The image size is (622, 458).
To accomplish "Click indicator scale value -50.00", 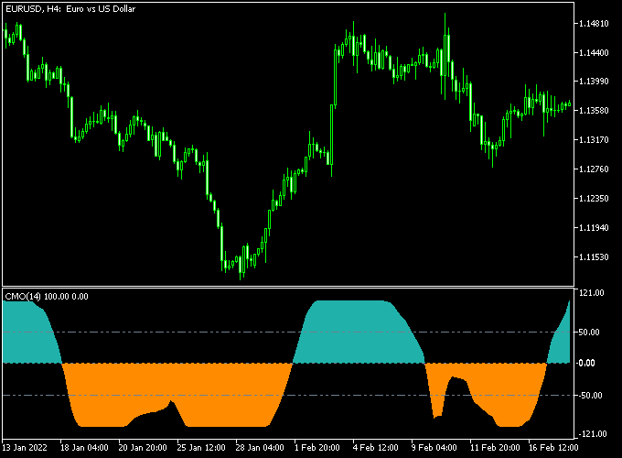I will 590,395.
